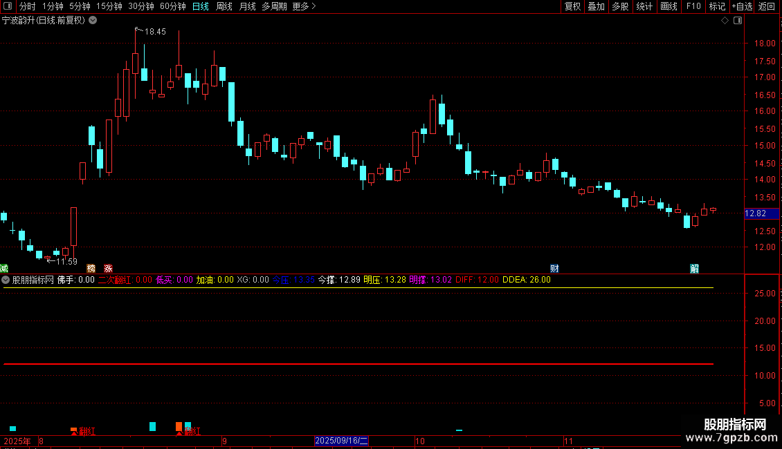Click the 2025年 timeline label

[17, 441]
